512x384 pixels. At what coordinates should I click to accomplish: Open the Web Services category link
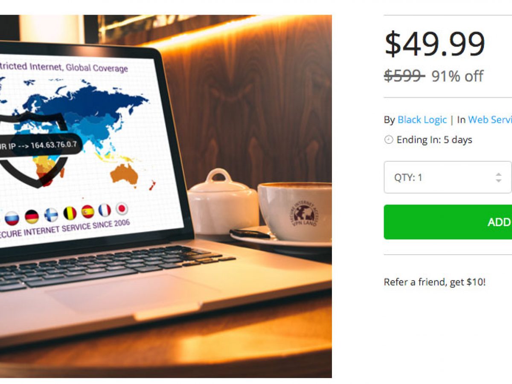tap(490, 120)
